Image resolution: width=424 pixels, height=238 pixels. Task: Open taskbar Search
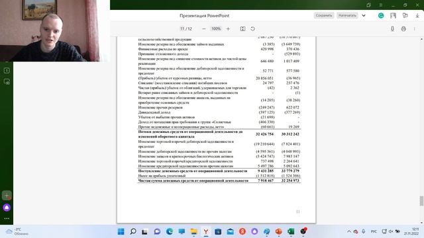pyautogui.click(x=133, y=231)
